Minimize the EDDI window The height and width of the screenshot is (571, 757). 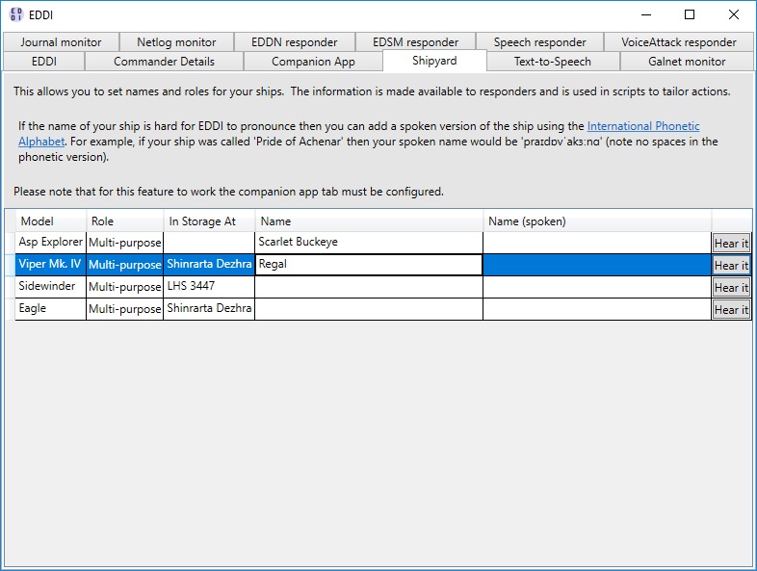click(x=646, y=14)
